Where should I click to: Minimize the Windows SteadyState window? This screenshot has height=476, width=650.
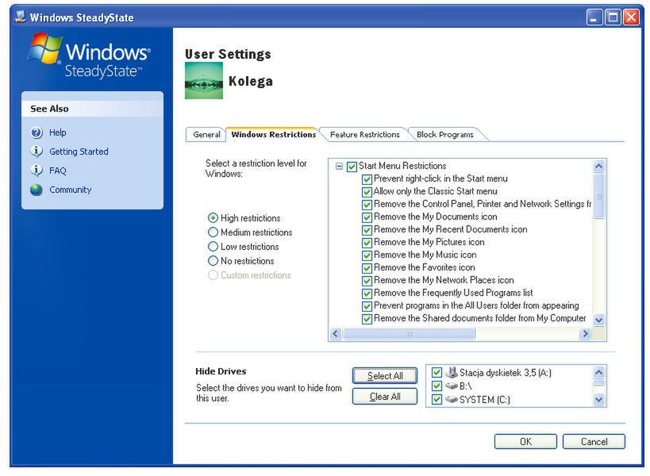594,17
